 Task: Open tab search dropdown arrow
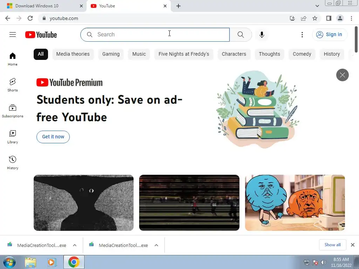tap(317, 6)
